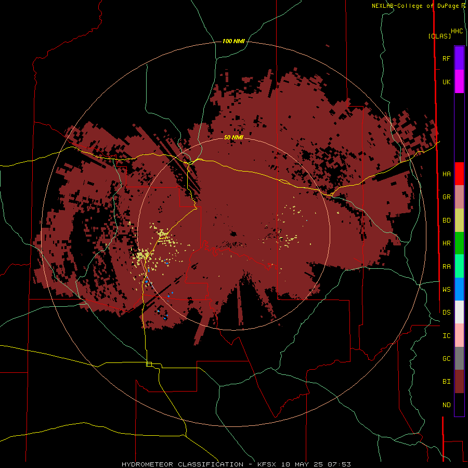Click the 100 NMI range ring label
468x468 pixels.
point(233,41)
